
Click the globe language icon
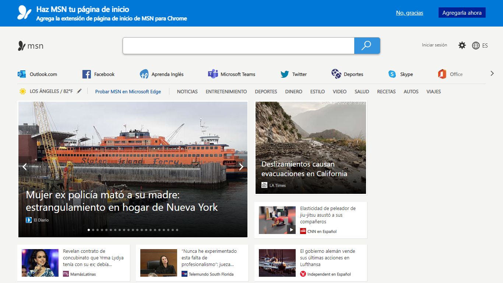tap(476, 45)
